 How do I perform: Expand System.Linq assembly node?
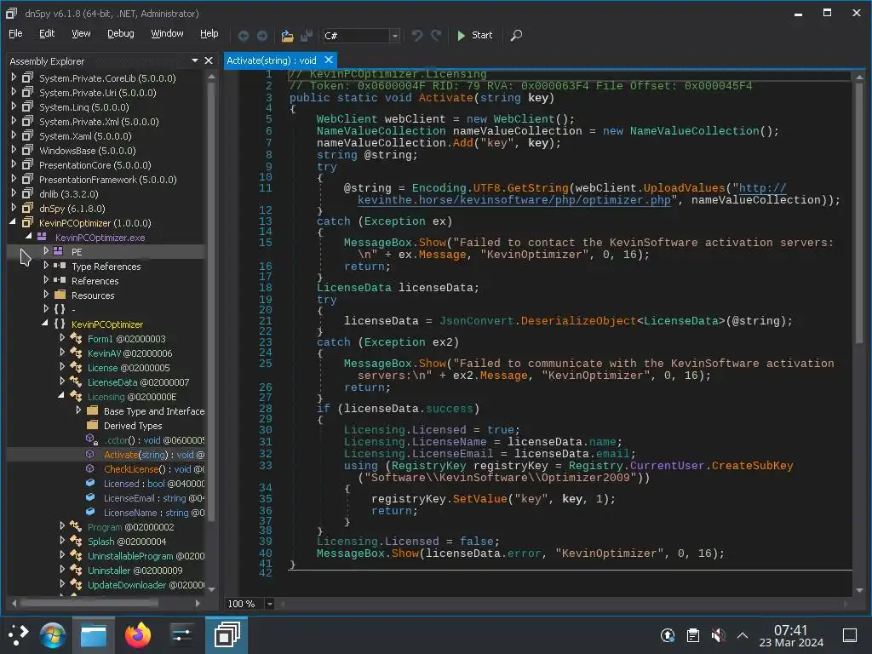(x=14, y=106)
